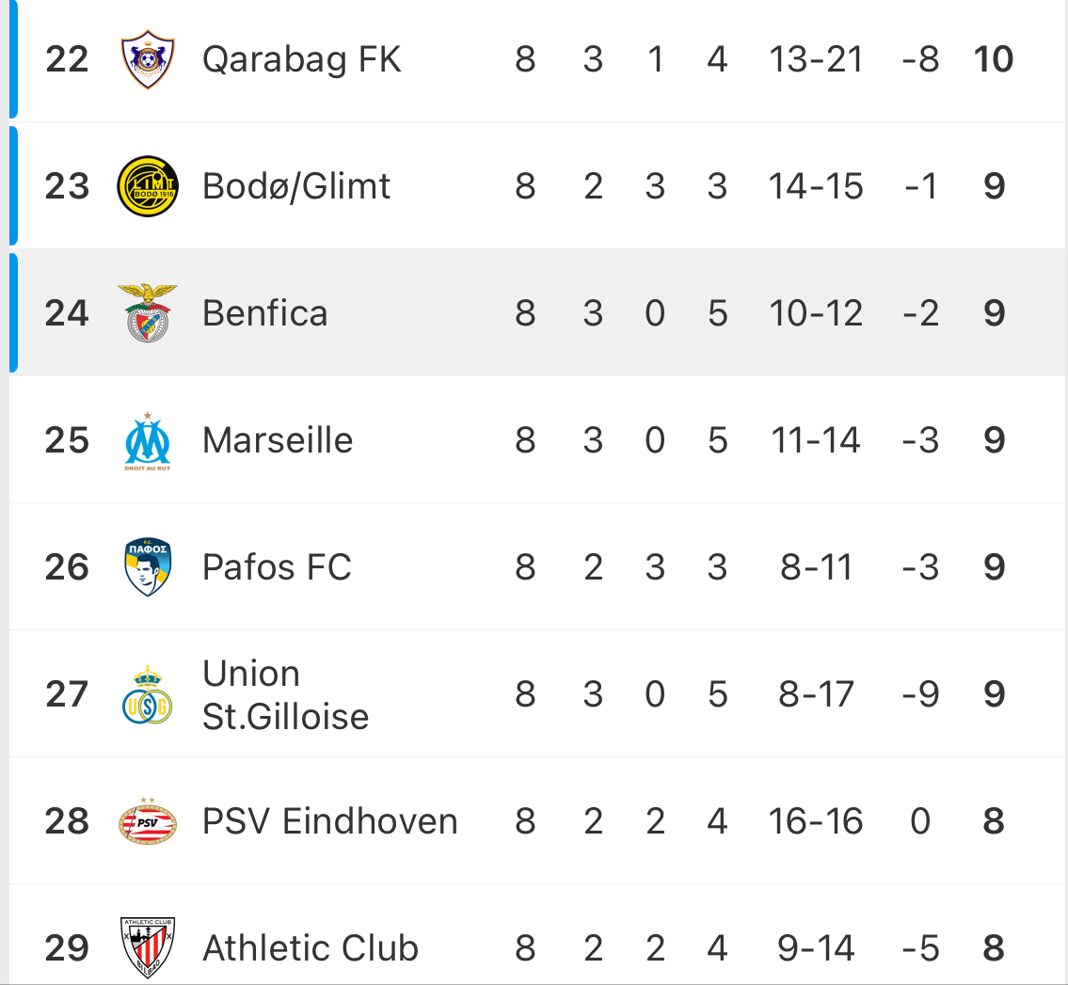Tap the PSV Eindhoven logo
Viewport: 1068px width, 985px height.
148,821
